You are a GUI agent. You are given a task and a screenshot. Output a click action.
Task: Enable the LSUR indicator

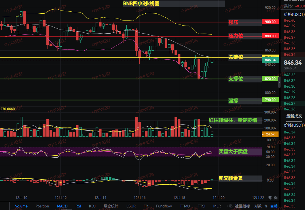[x=131, y=206]
